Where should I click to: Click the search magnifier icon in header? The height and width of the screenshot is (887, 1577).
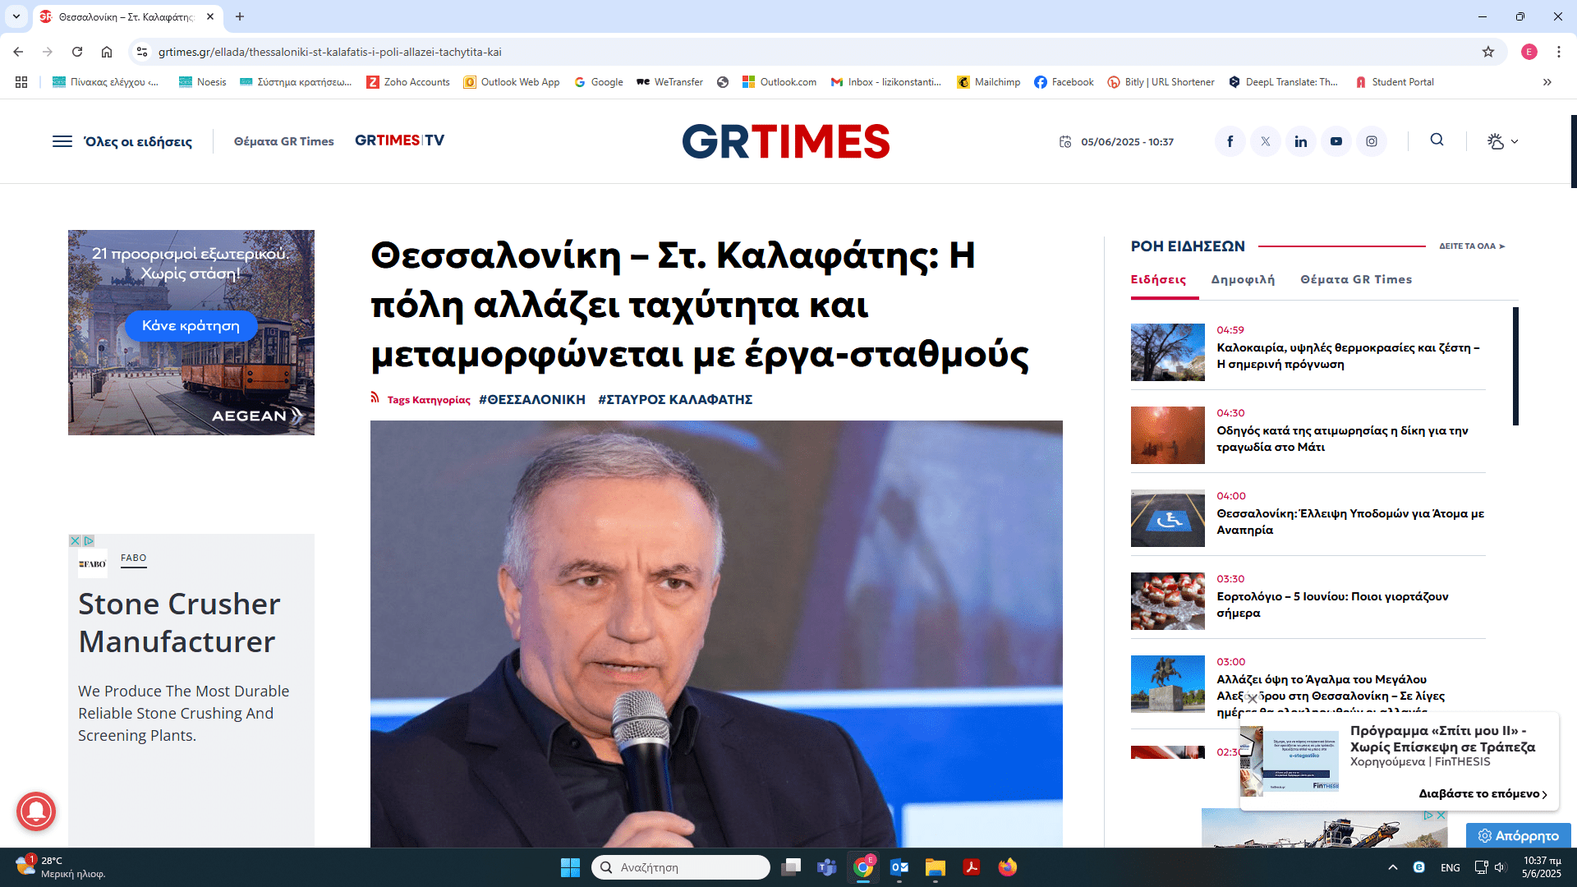click(x=1437, y=140)
